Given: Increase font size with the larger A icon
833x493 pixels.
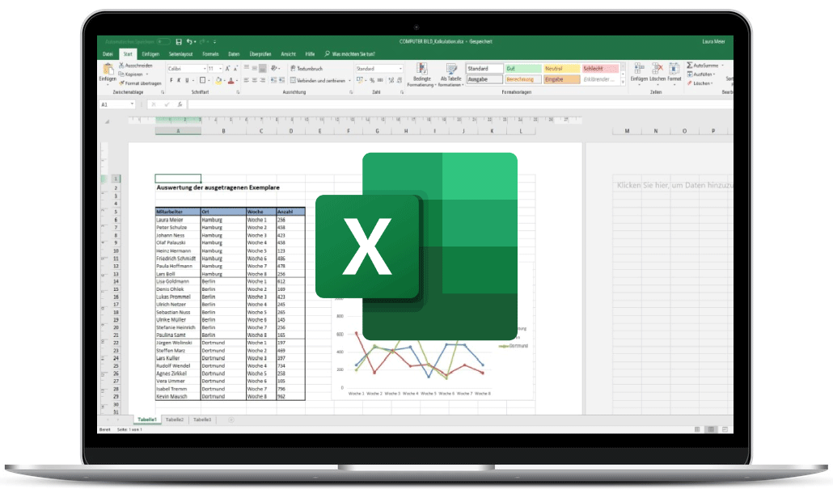Looking at the screenshot, I should click(227, 69).
